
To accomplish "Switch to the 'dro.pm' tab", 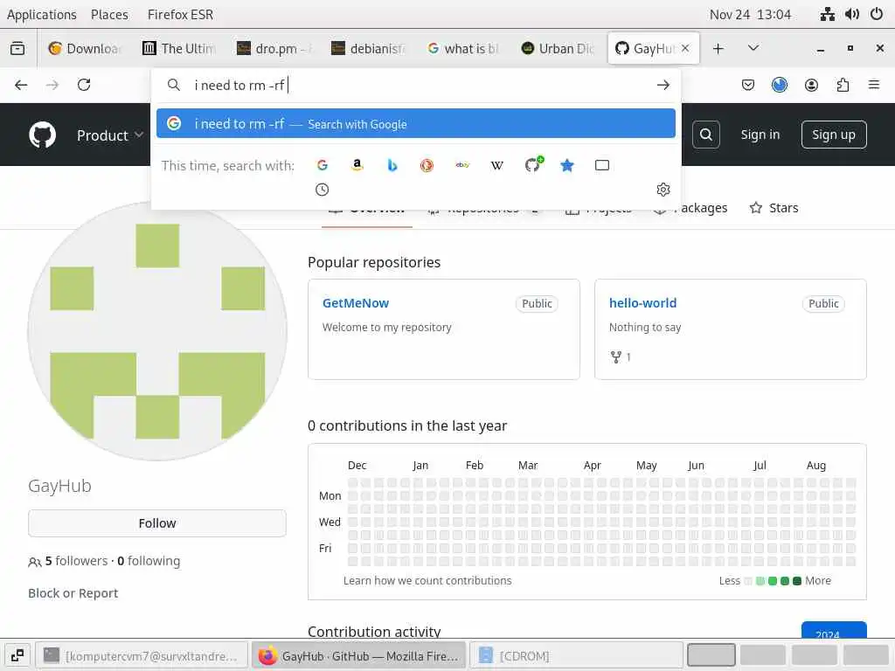I will coord(274,49).
